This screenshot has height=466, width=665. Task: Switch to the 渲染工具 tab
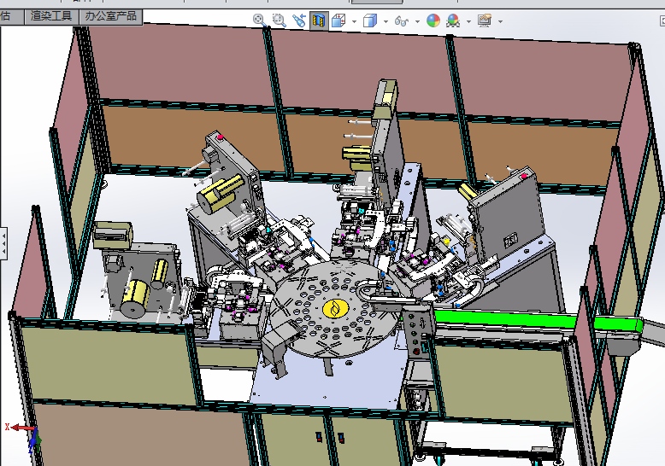51,16
